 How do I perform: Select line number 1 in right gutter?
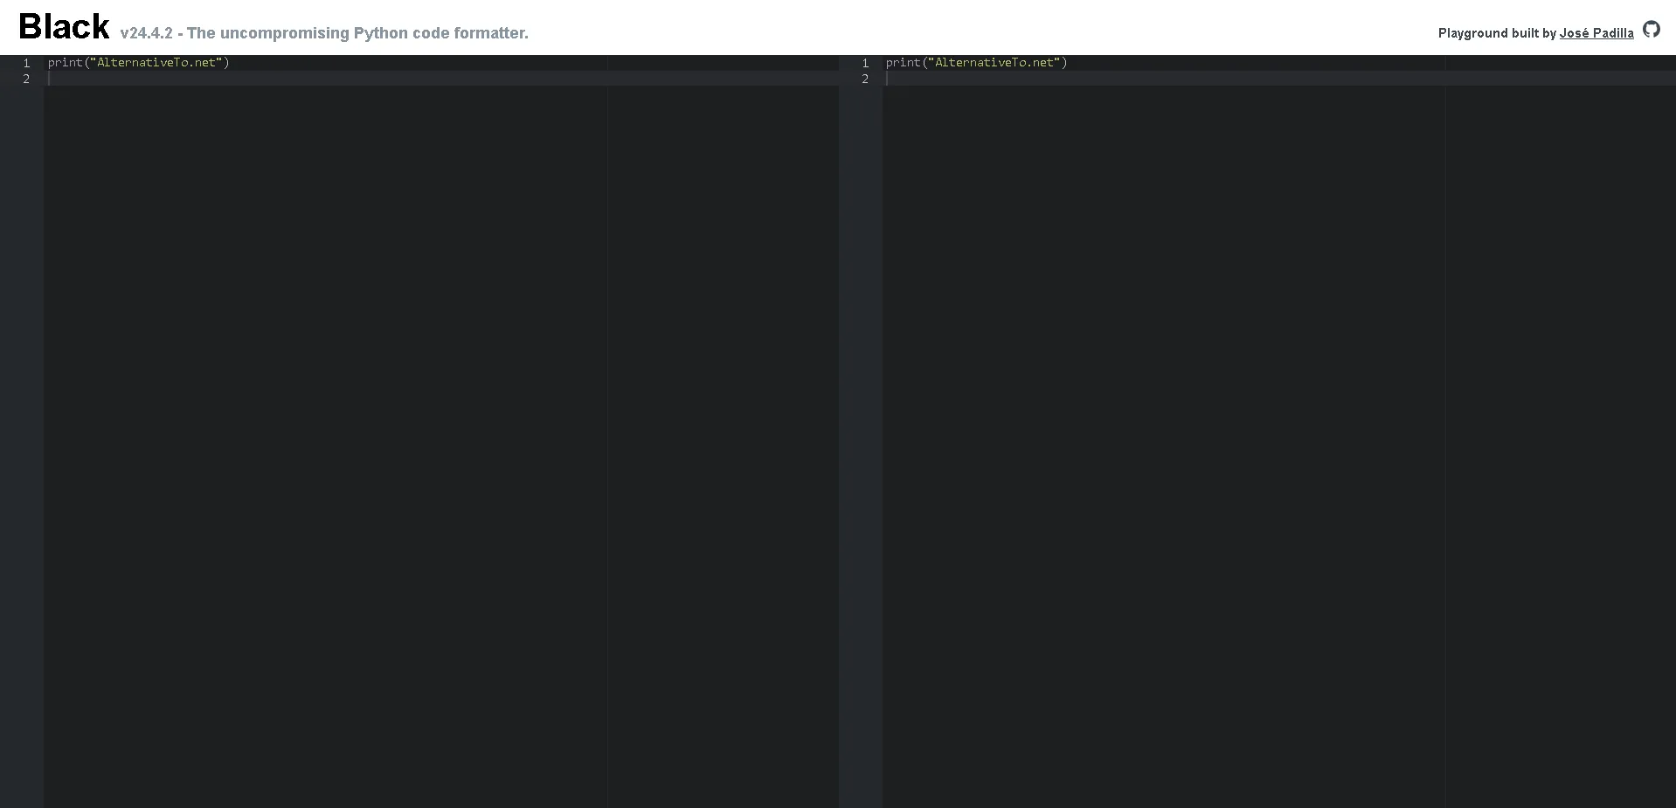click(865, 63)
